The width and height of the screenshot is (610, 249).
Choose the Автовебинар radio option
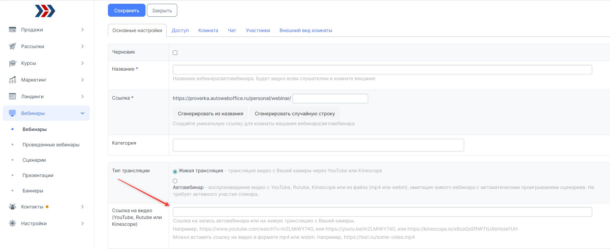(175, 181)
